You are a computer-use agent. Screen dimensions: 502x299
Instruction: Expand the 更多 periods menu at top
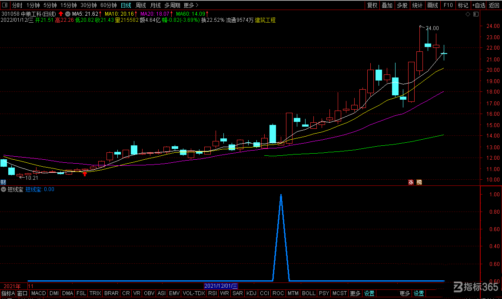(x=191, y=5)
